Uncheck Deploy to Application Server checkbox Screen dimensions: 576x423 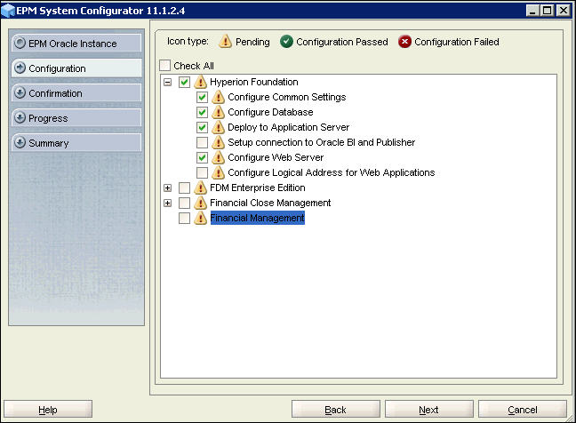tap(202, 127)
